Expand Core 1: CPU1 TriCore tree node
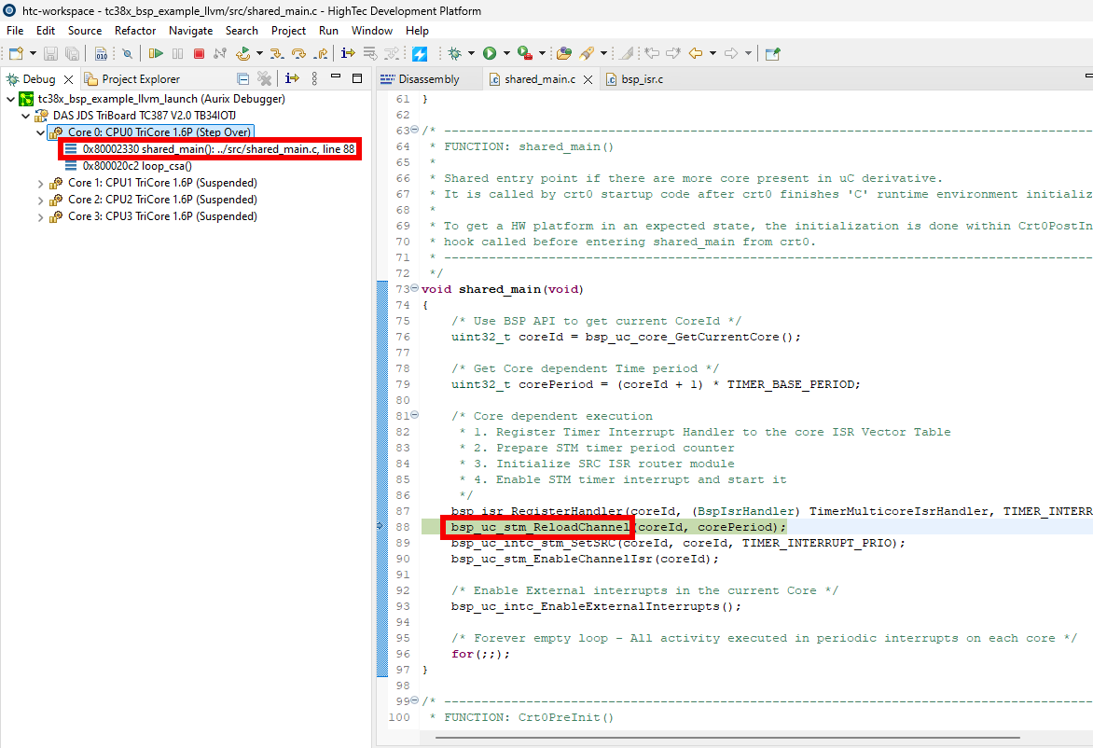This screenshot has height=748, width=1093. [x=40, y=183]
